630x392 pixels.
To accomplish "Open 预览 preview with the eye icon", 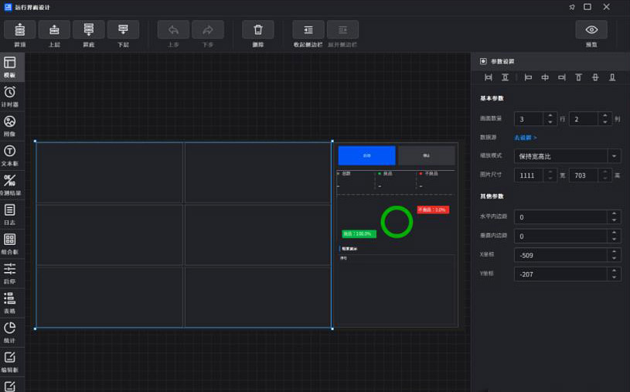I will pyautogui.click(x=591, y=30).
